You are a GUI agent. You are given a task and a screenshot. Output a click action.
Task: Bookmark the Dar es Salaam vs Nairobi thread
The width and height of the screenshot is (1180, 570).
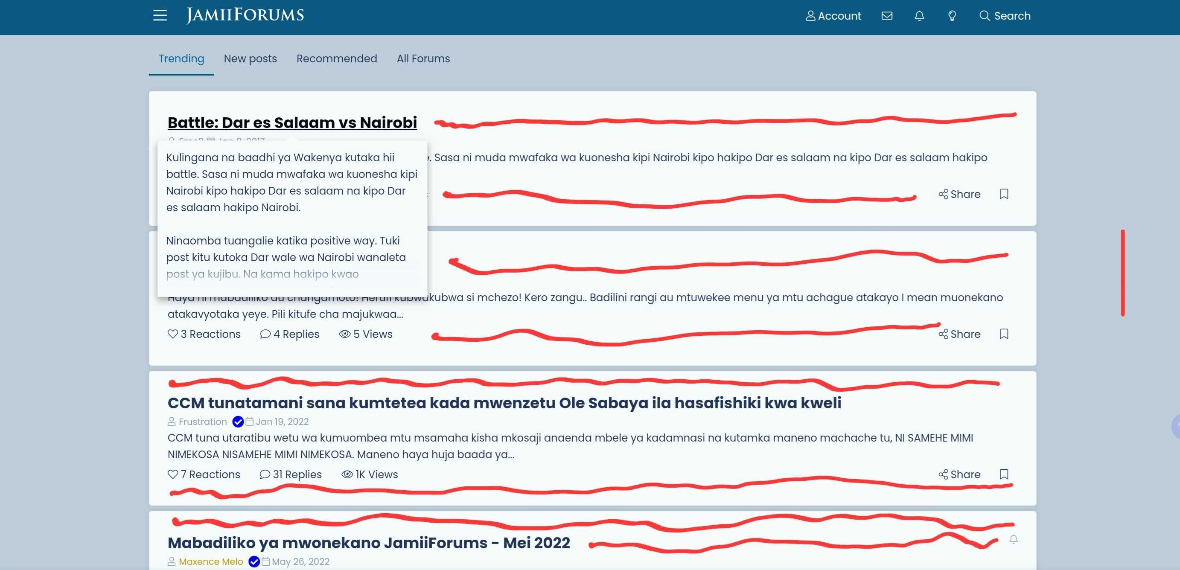pos(1004,194)
